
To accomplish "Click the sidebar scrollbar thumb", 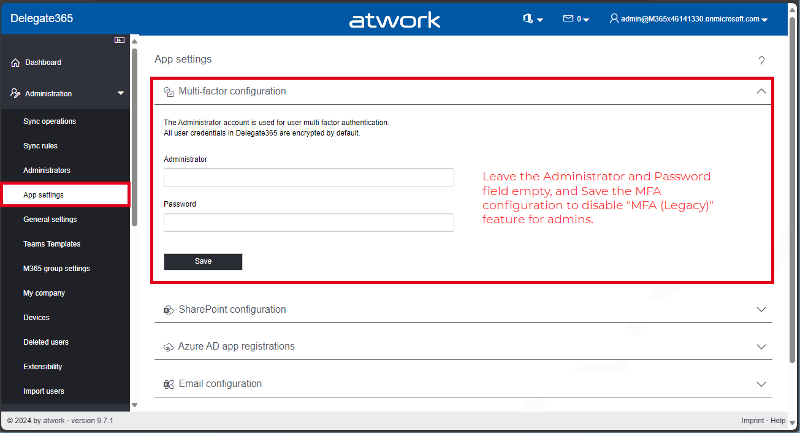I will coord(134,138).
